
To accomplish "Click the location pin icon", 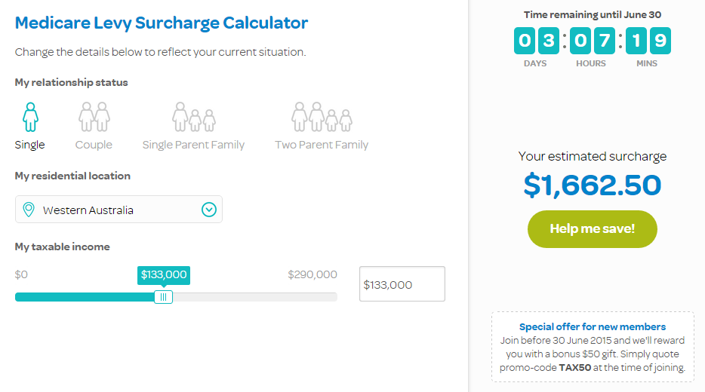I will pyautogui.click(x=29, y=210).
